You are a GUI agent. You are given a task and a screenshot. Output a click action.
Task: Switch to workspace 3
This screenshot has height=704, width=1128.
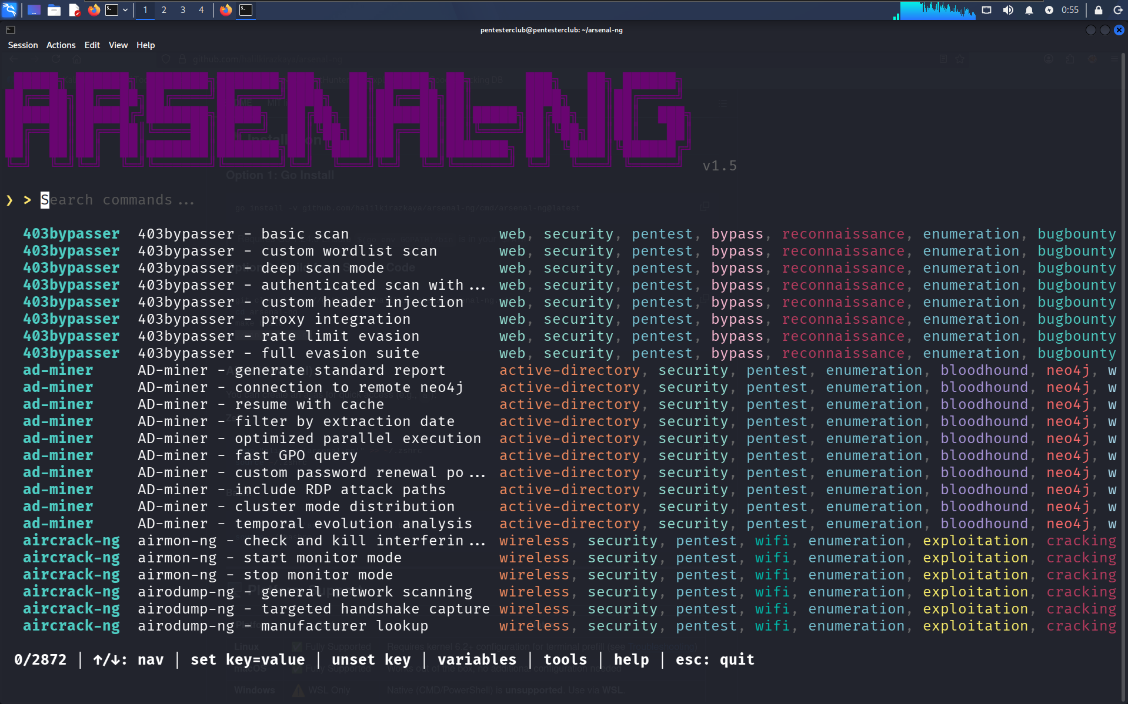click(x=183, y=10)
